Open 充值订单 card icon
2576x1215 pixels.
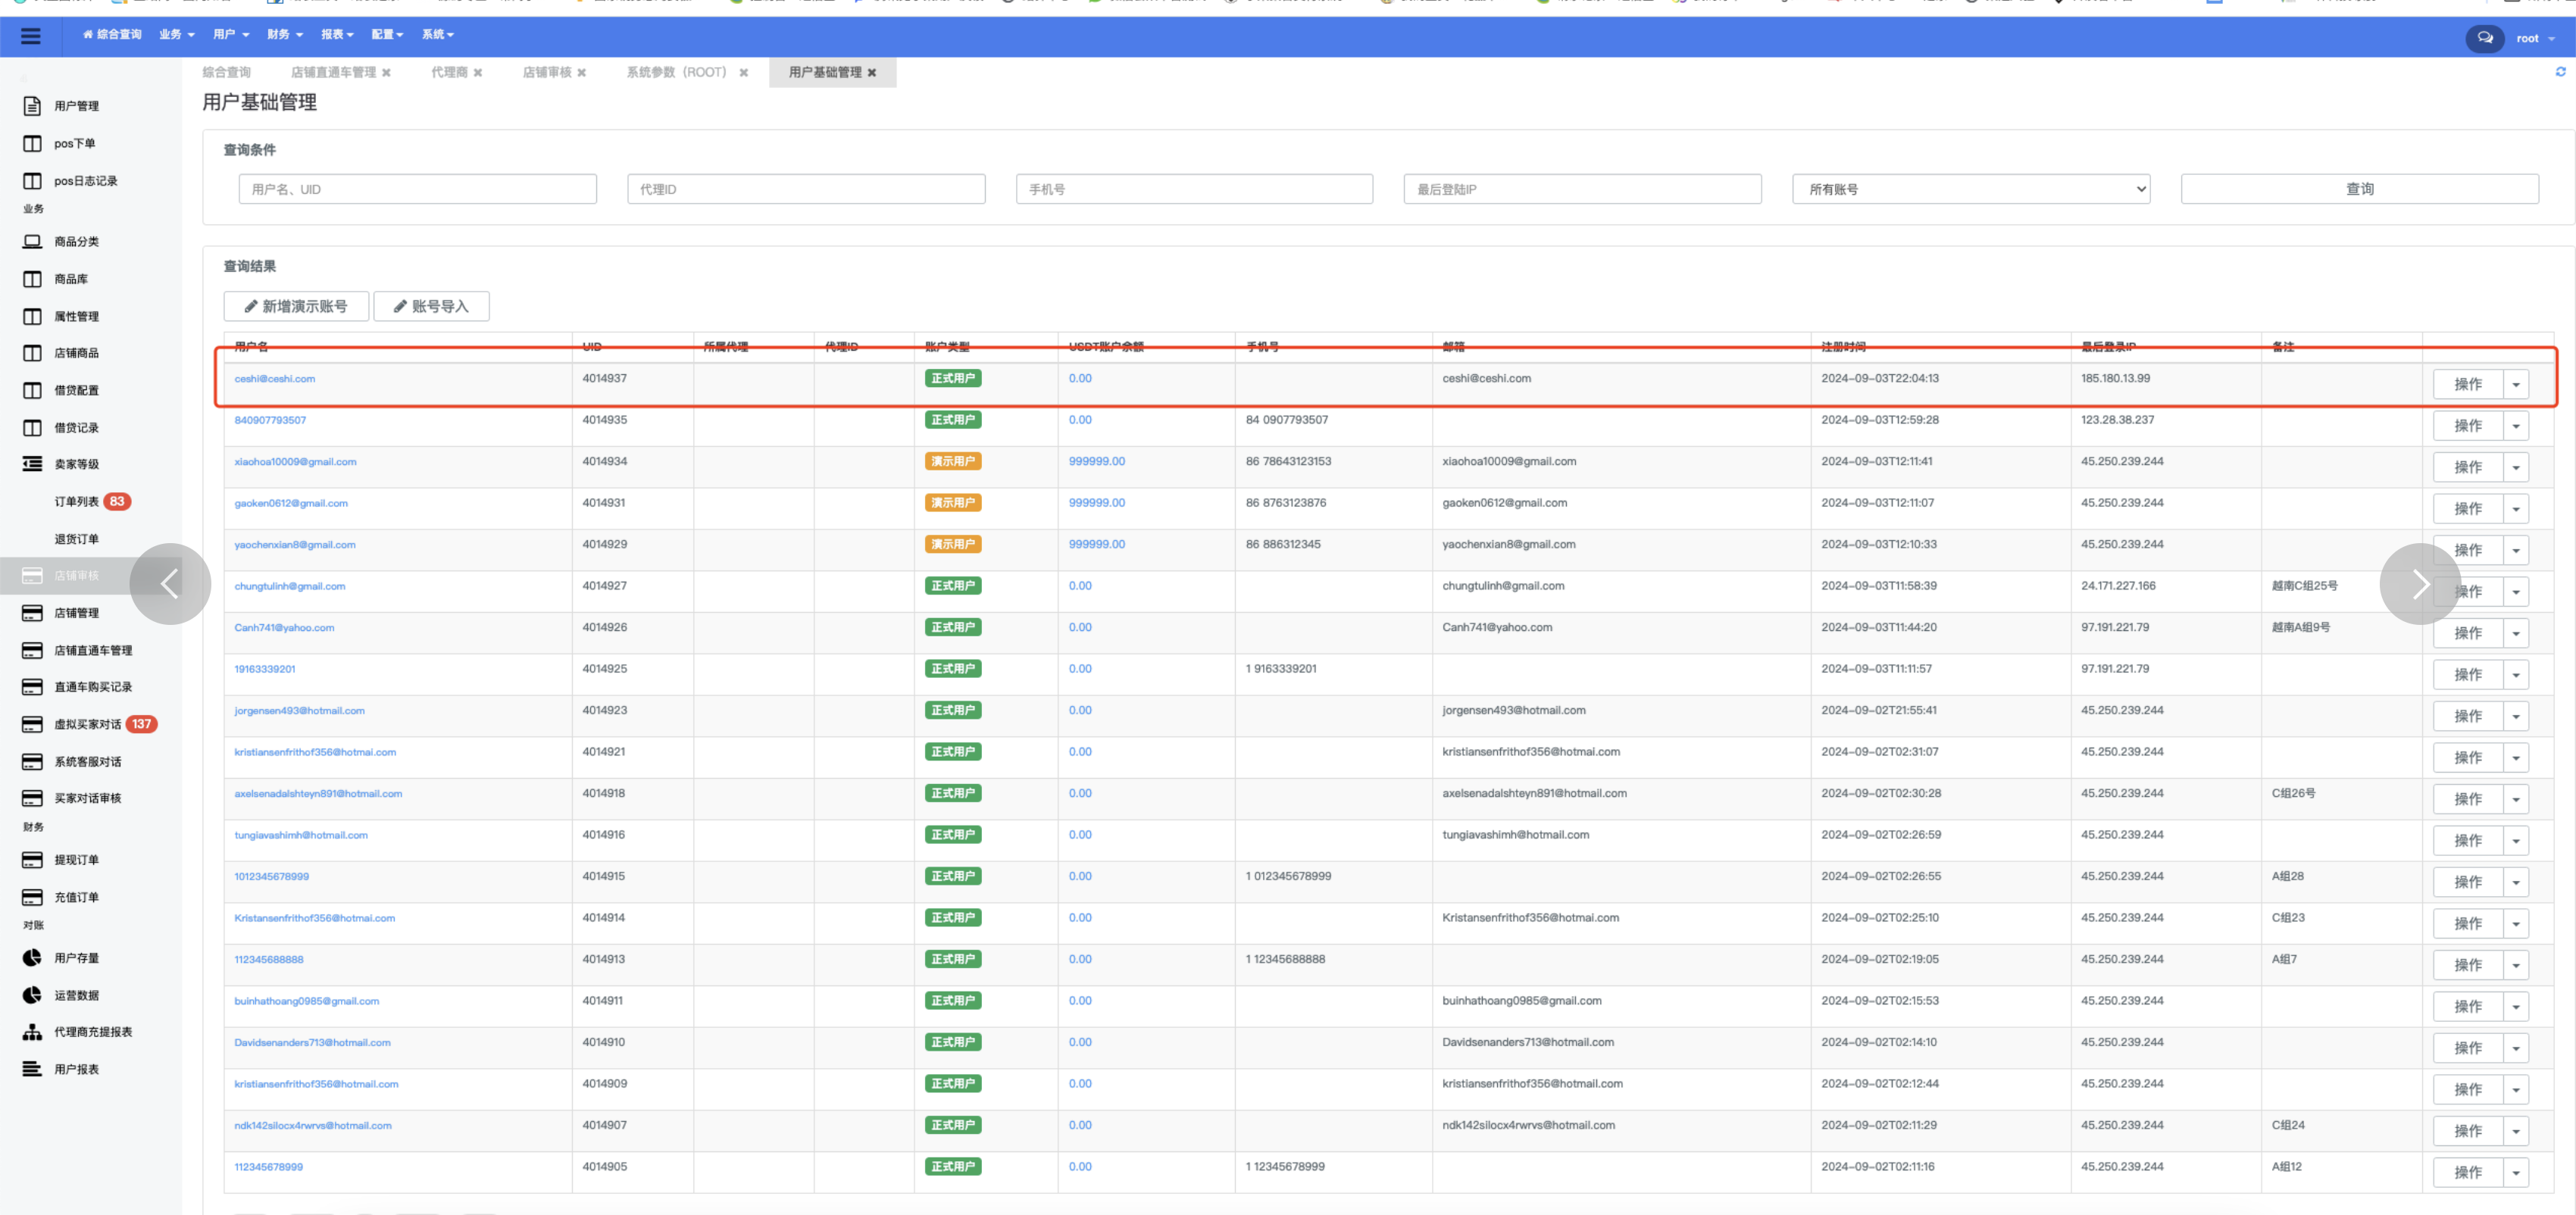[32, 897]
